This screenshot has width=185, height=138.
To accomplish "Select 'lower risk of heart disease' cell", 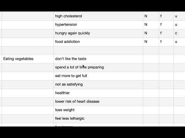I will (98, 102).
